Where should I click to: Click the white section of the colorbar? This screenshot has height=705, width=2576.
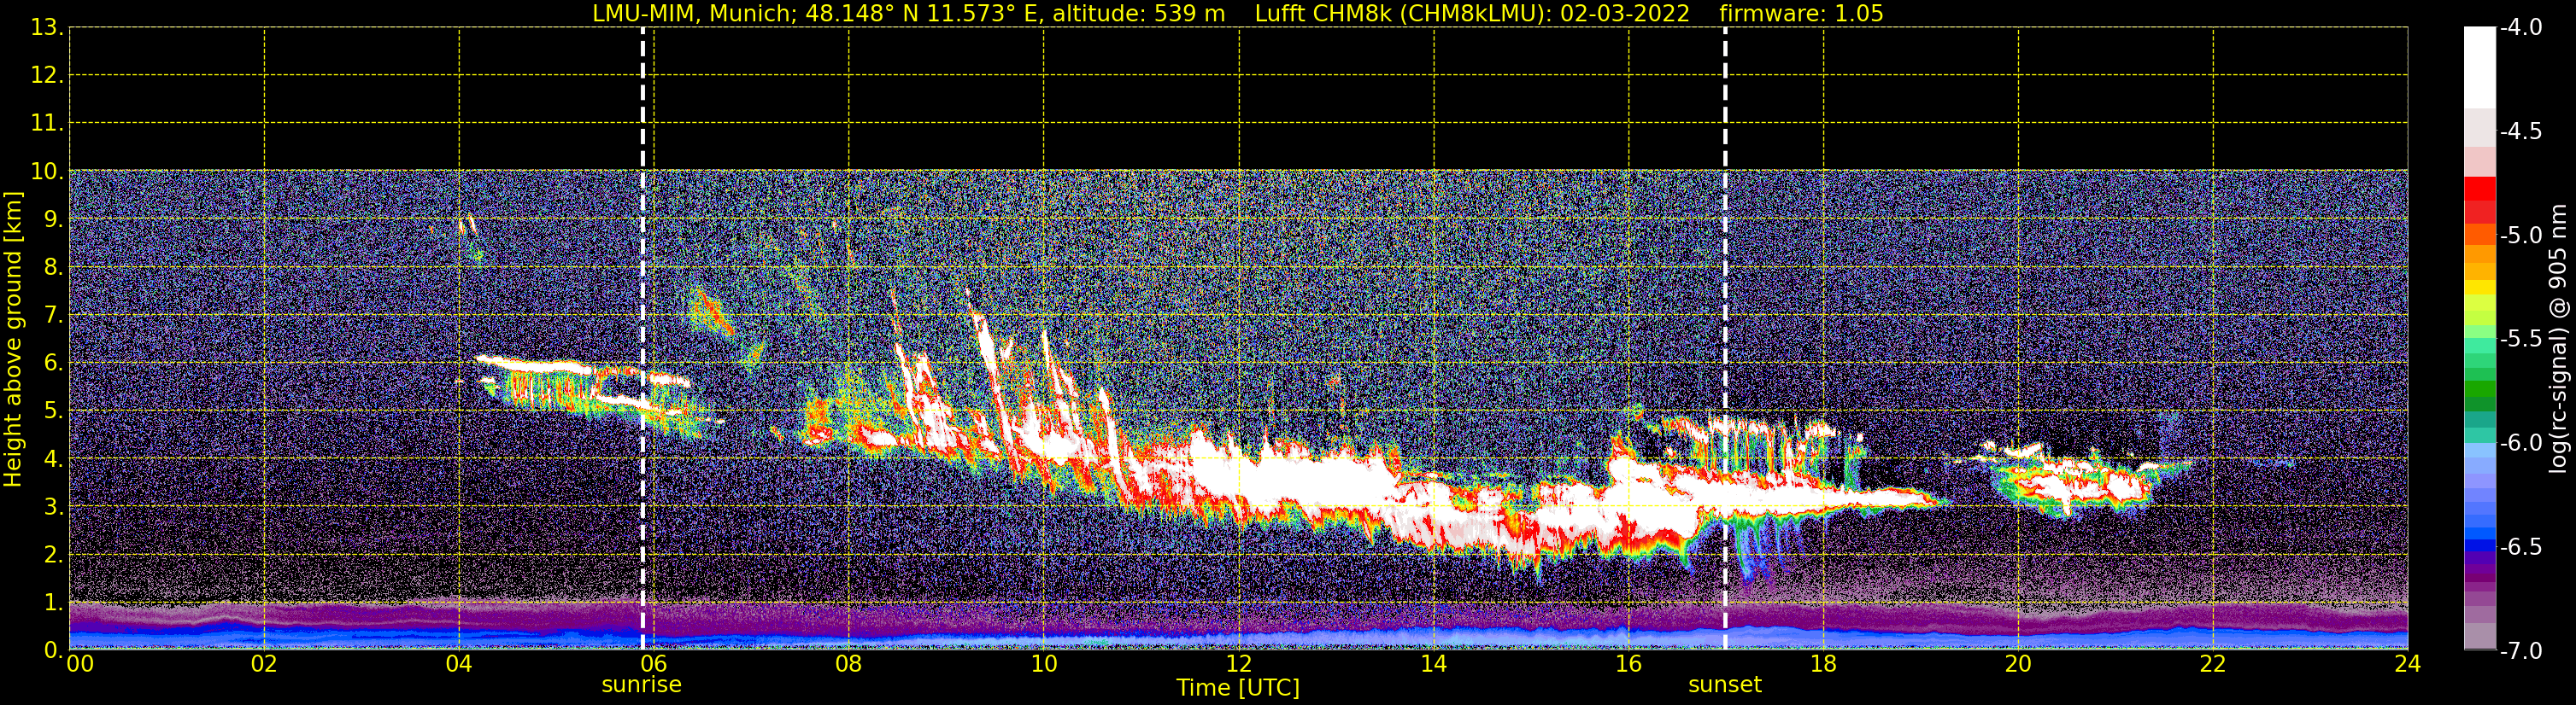(x=2479, y=68)
